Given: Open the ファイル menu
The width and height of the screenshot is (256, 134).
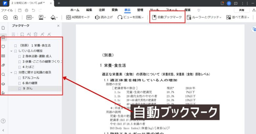Looking at the screenshot, I should click(7, 10).
